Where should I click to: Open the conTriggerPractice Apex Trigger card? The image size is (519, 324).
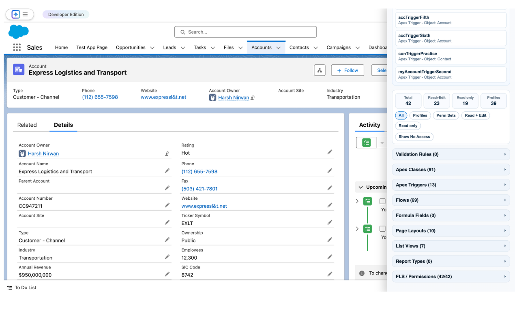click(451, 56)
